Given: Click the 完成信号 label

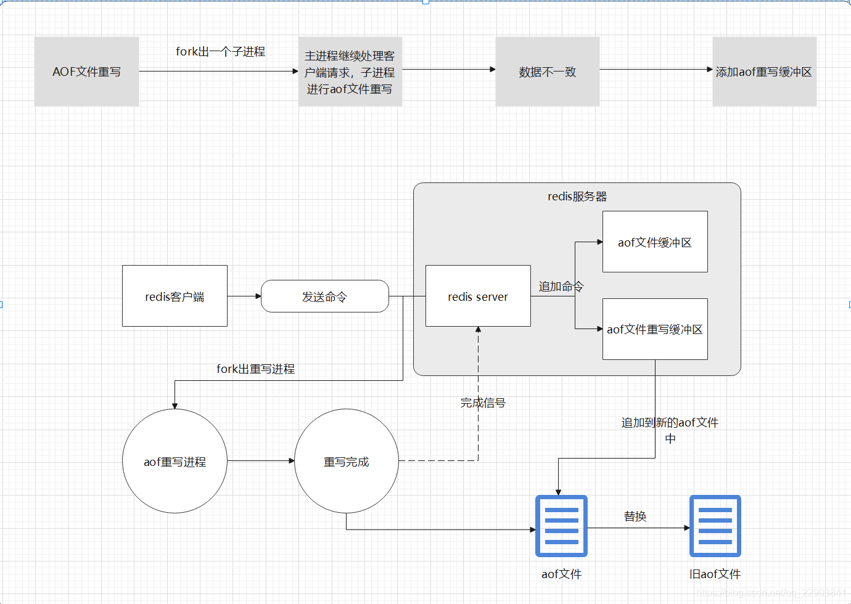Looking at the screenshot, I should coord(483,403).
